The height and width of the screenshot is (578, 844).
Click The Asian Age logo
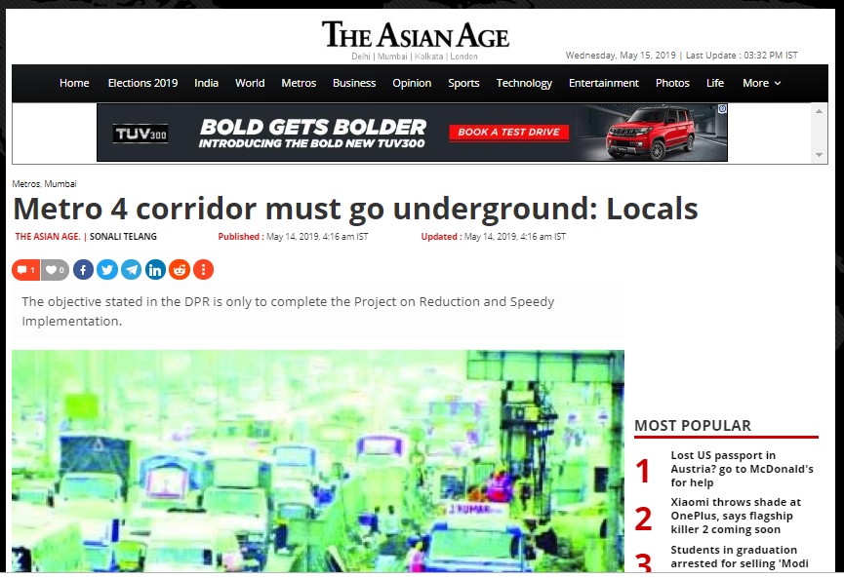415,35
